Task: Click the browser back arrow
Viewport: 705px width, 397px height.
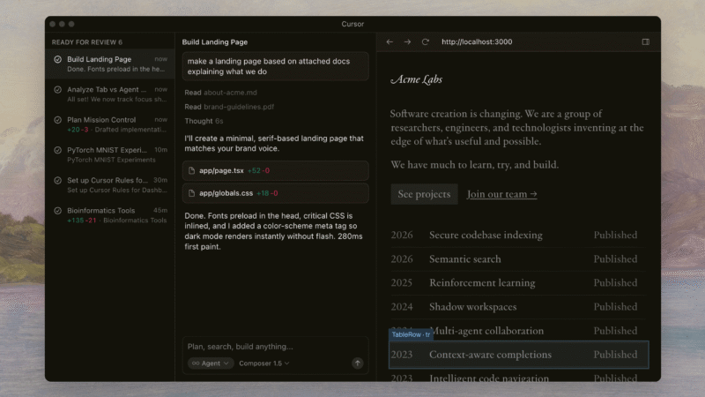Action: [390, 41]
